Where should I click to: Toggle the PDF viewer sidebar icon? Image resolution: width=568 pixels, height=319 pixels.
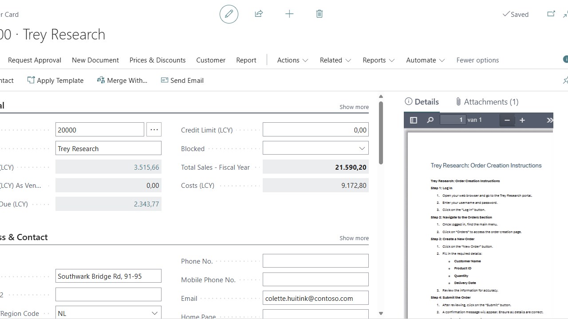point(414,120)
